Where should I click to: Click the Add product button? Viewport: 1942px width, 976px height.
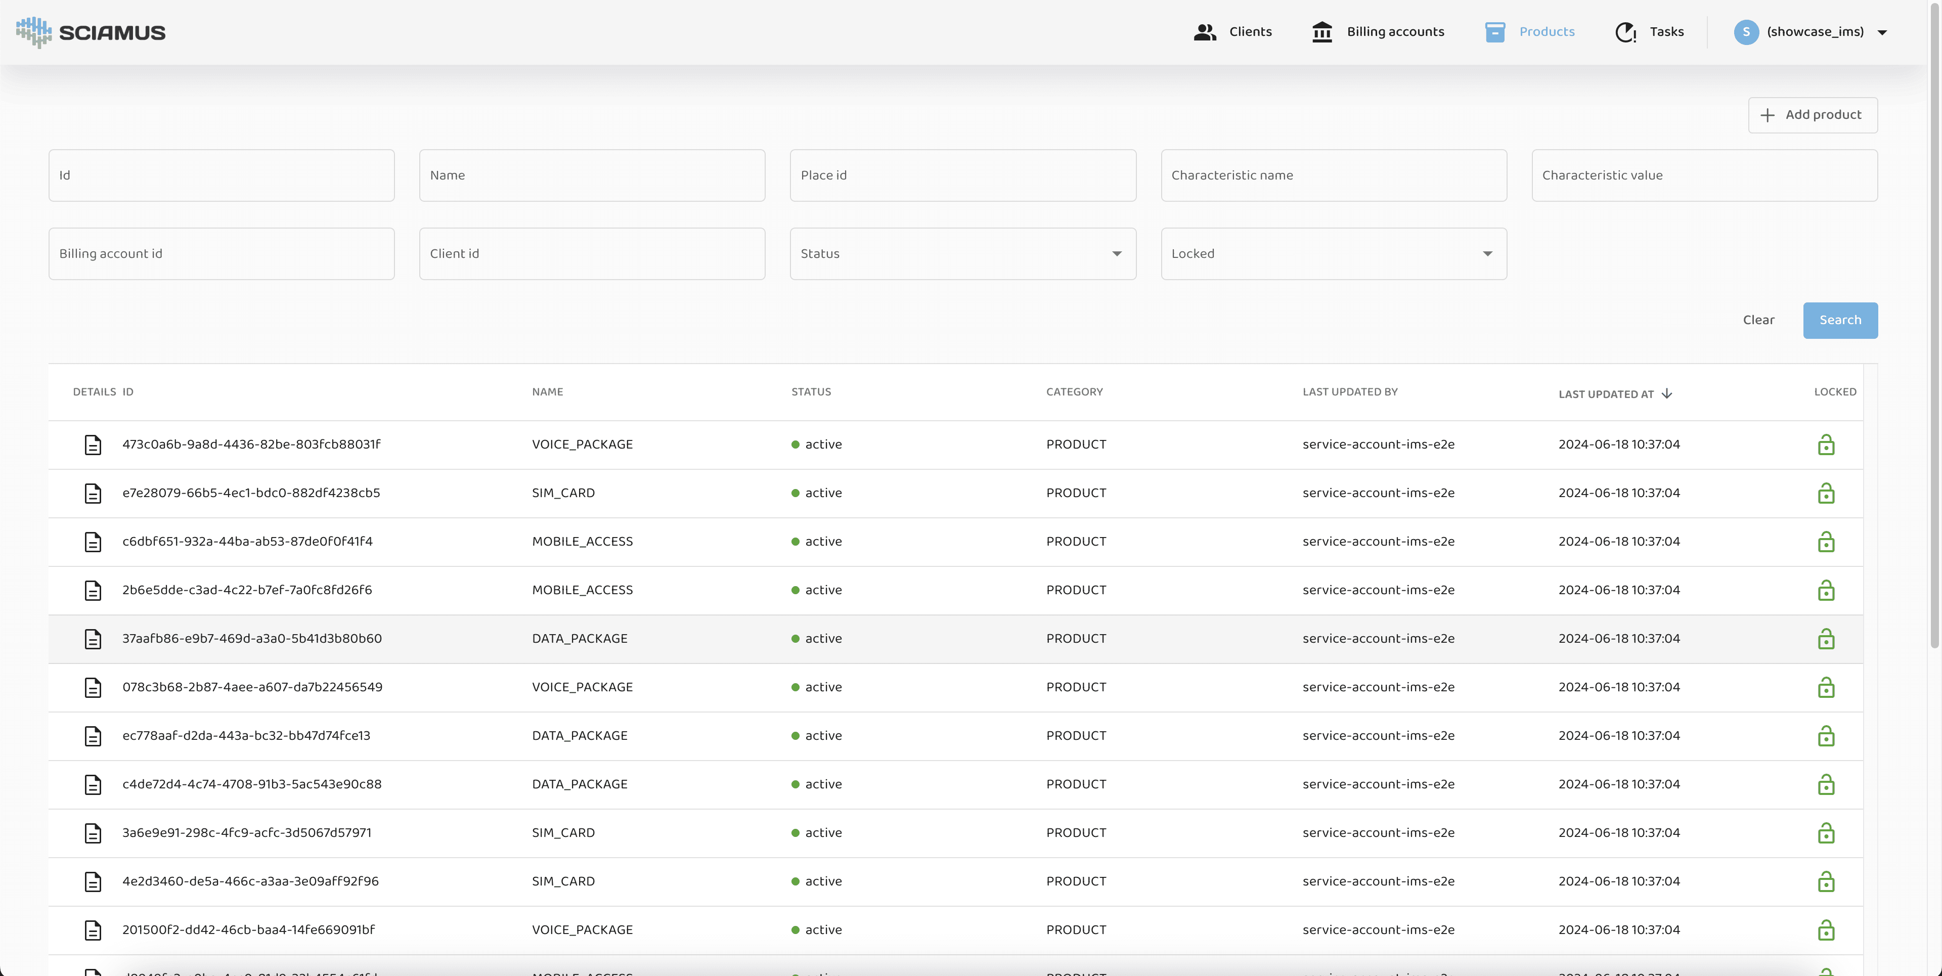click(x=1813, y=115)
